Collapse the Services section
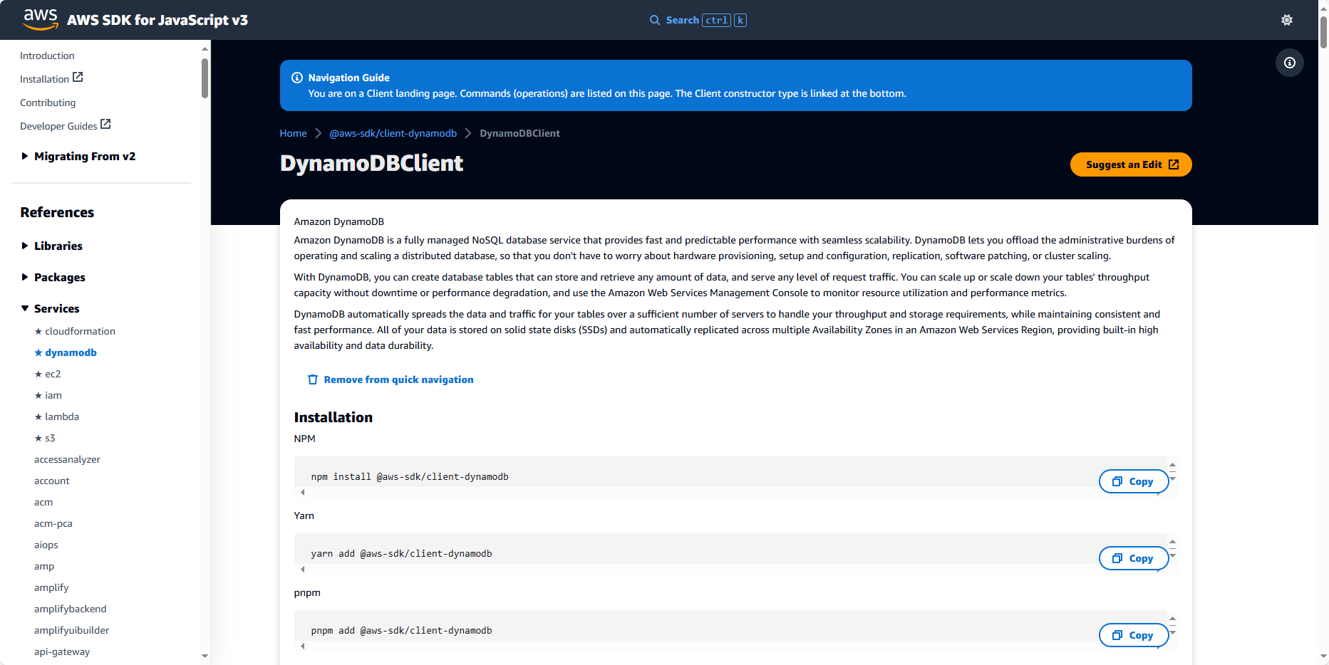 [x=25, y=308]
